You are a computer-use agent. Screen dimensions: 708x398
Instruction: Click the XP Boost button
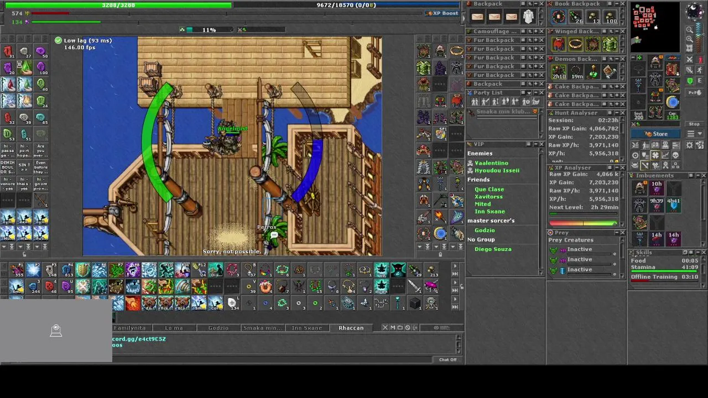(x=442, y=13)
